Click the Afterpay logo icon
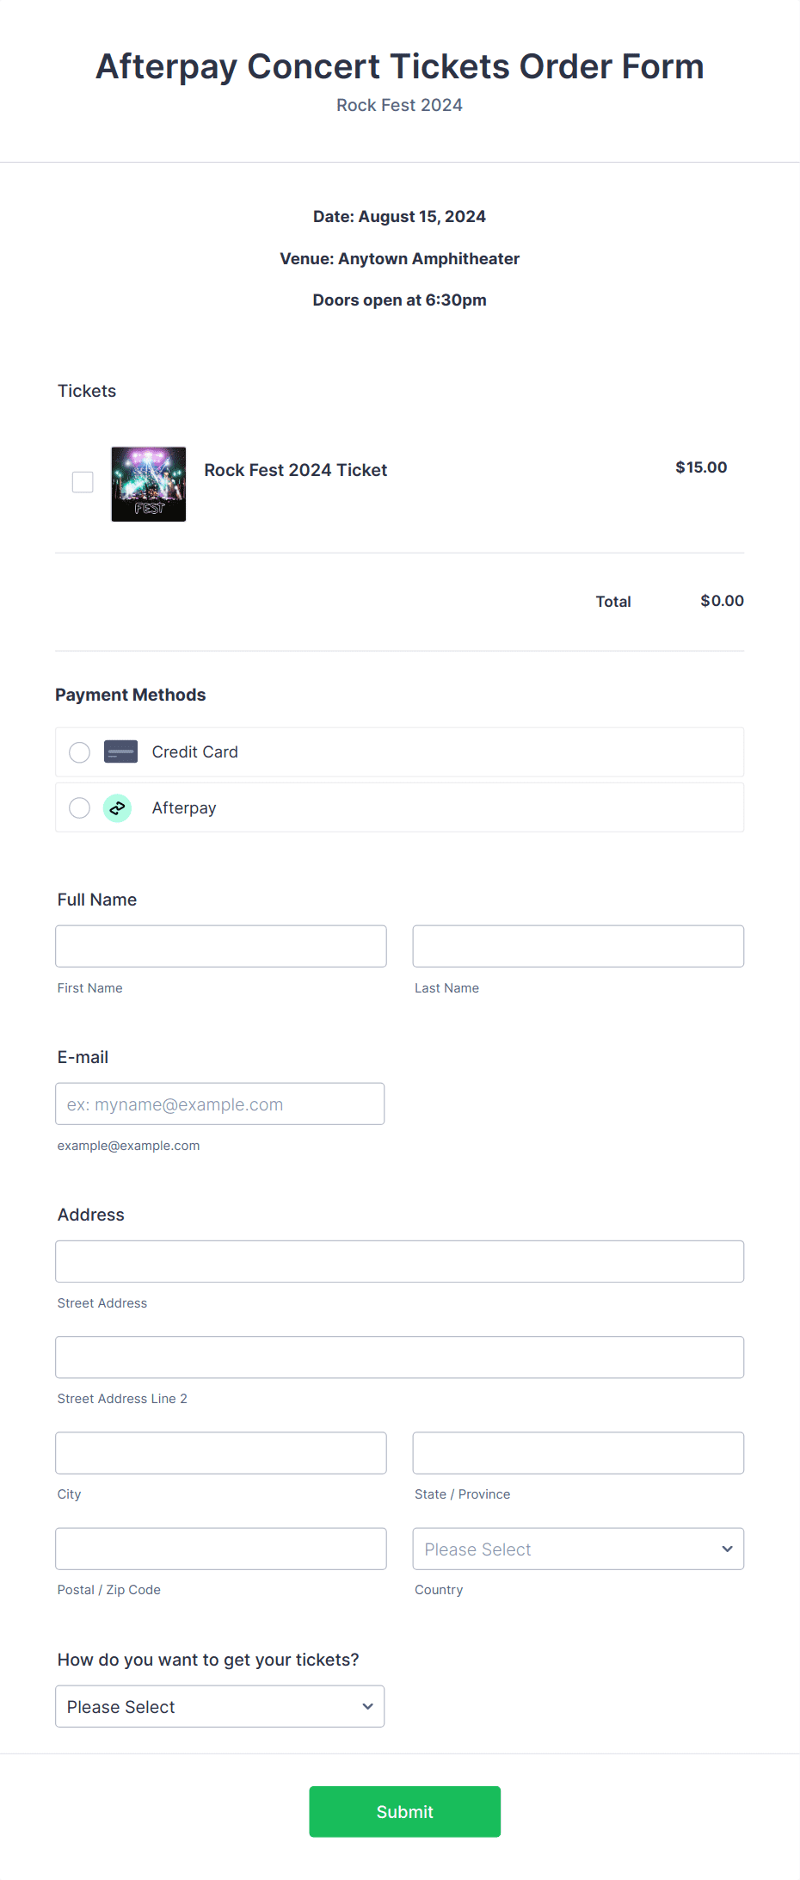 pyautogui.click(x=117, y=807)
